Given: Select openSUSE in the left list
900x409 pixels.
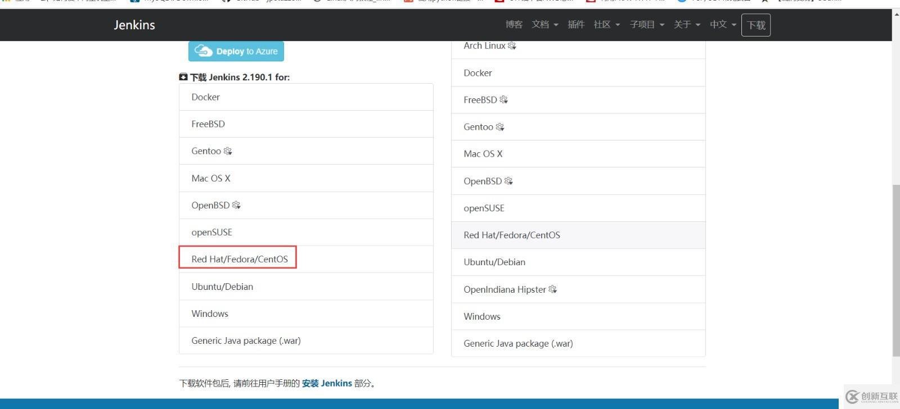Looking at the screenshot, I should point(306,233).
